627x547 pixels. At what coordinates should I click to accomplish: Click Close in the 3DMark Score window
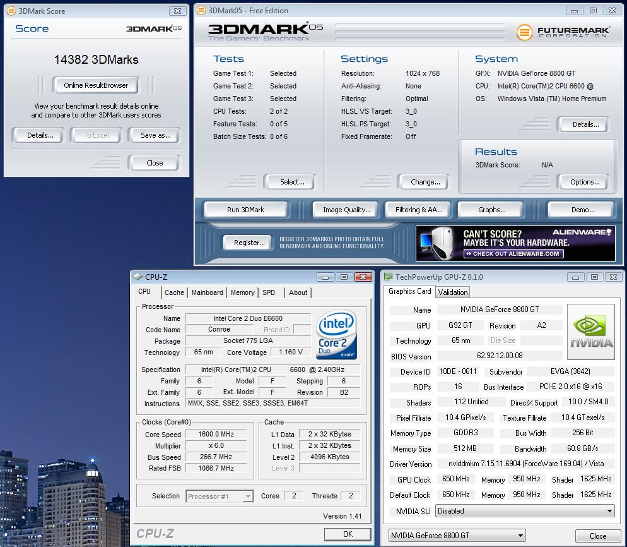[155, 163]
